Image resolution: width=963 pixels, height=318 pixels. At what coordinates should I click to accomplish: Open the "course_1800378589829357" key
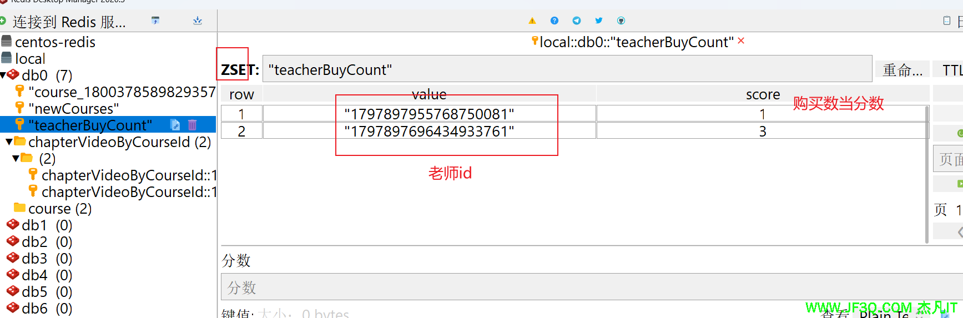[122, 92]
